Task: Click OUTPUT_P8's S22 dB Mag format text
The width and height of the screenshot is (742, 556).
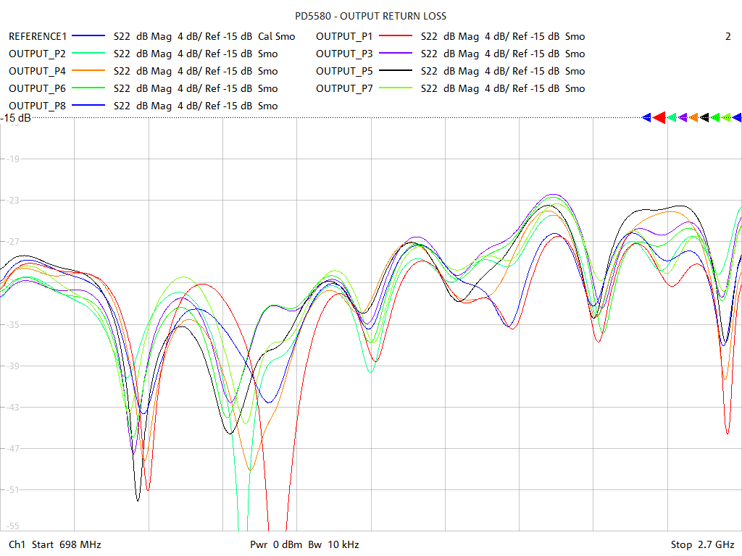Action: 196,106
